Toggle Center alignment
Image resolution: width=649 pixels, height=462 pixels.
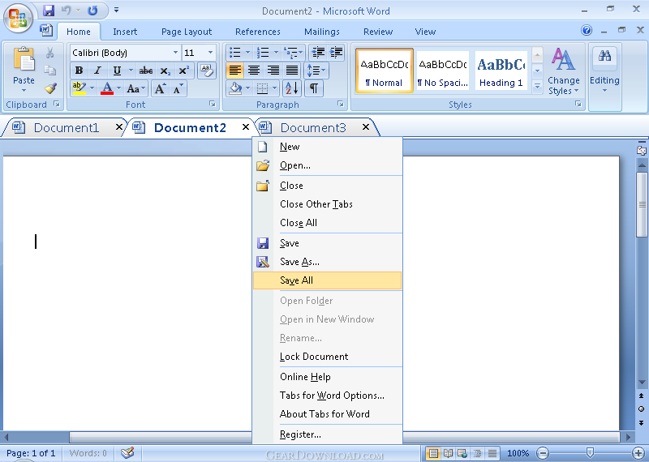[x=254, y=71]
